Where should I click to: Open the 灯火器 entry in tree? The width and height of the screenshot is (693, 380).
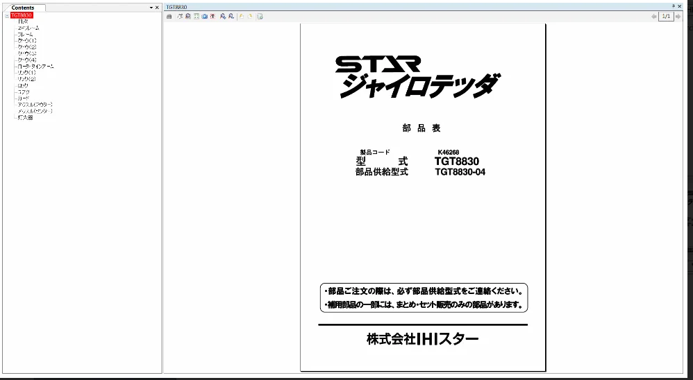pyautogui.click(x=25, y=117)
